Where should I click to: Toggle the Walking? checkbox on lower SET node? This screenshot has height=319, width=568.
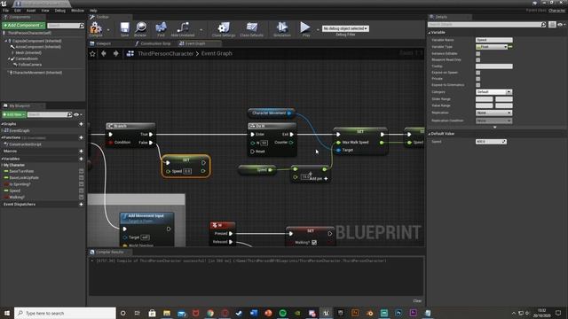(x=314, y=242)
